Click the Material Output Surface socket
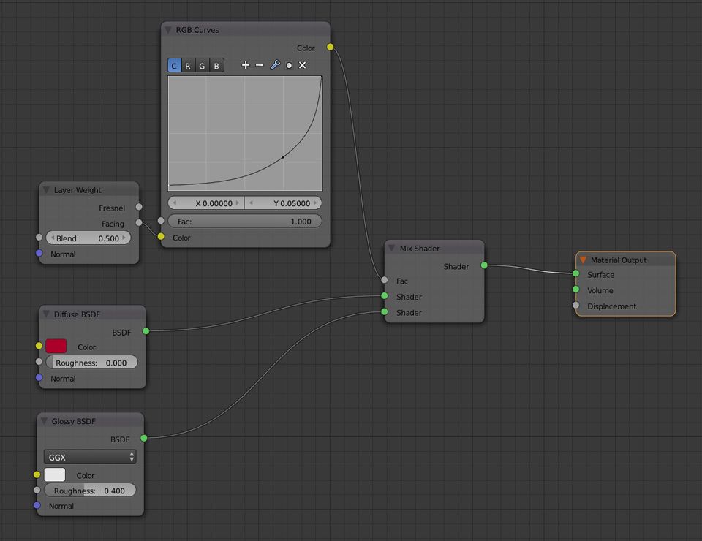This screenshot has height=541, width=702. tap(575, 273)
